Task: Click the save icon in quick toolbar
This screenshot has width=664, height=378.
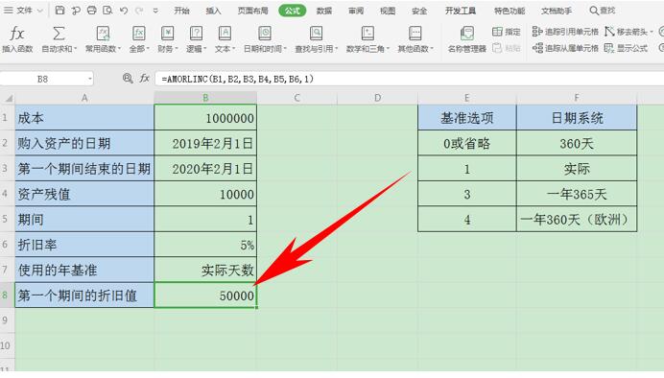Action: [x=59, y=11]
